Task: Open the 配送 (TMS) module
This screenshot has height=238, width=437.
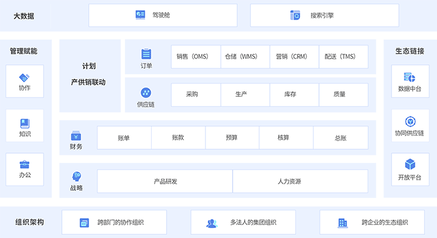Action: (x=343, y=57)
